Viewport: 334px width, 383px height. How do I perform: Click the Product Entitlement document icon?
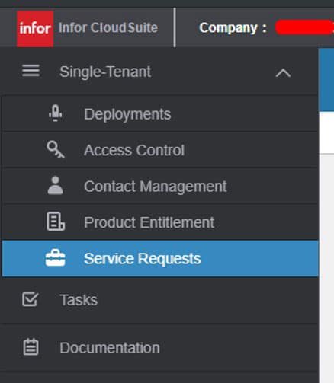tap(56, 222)
